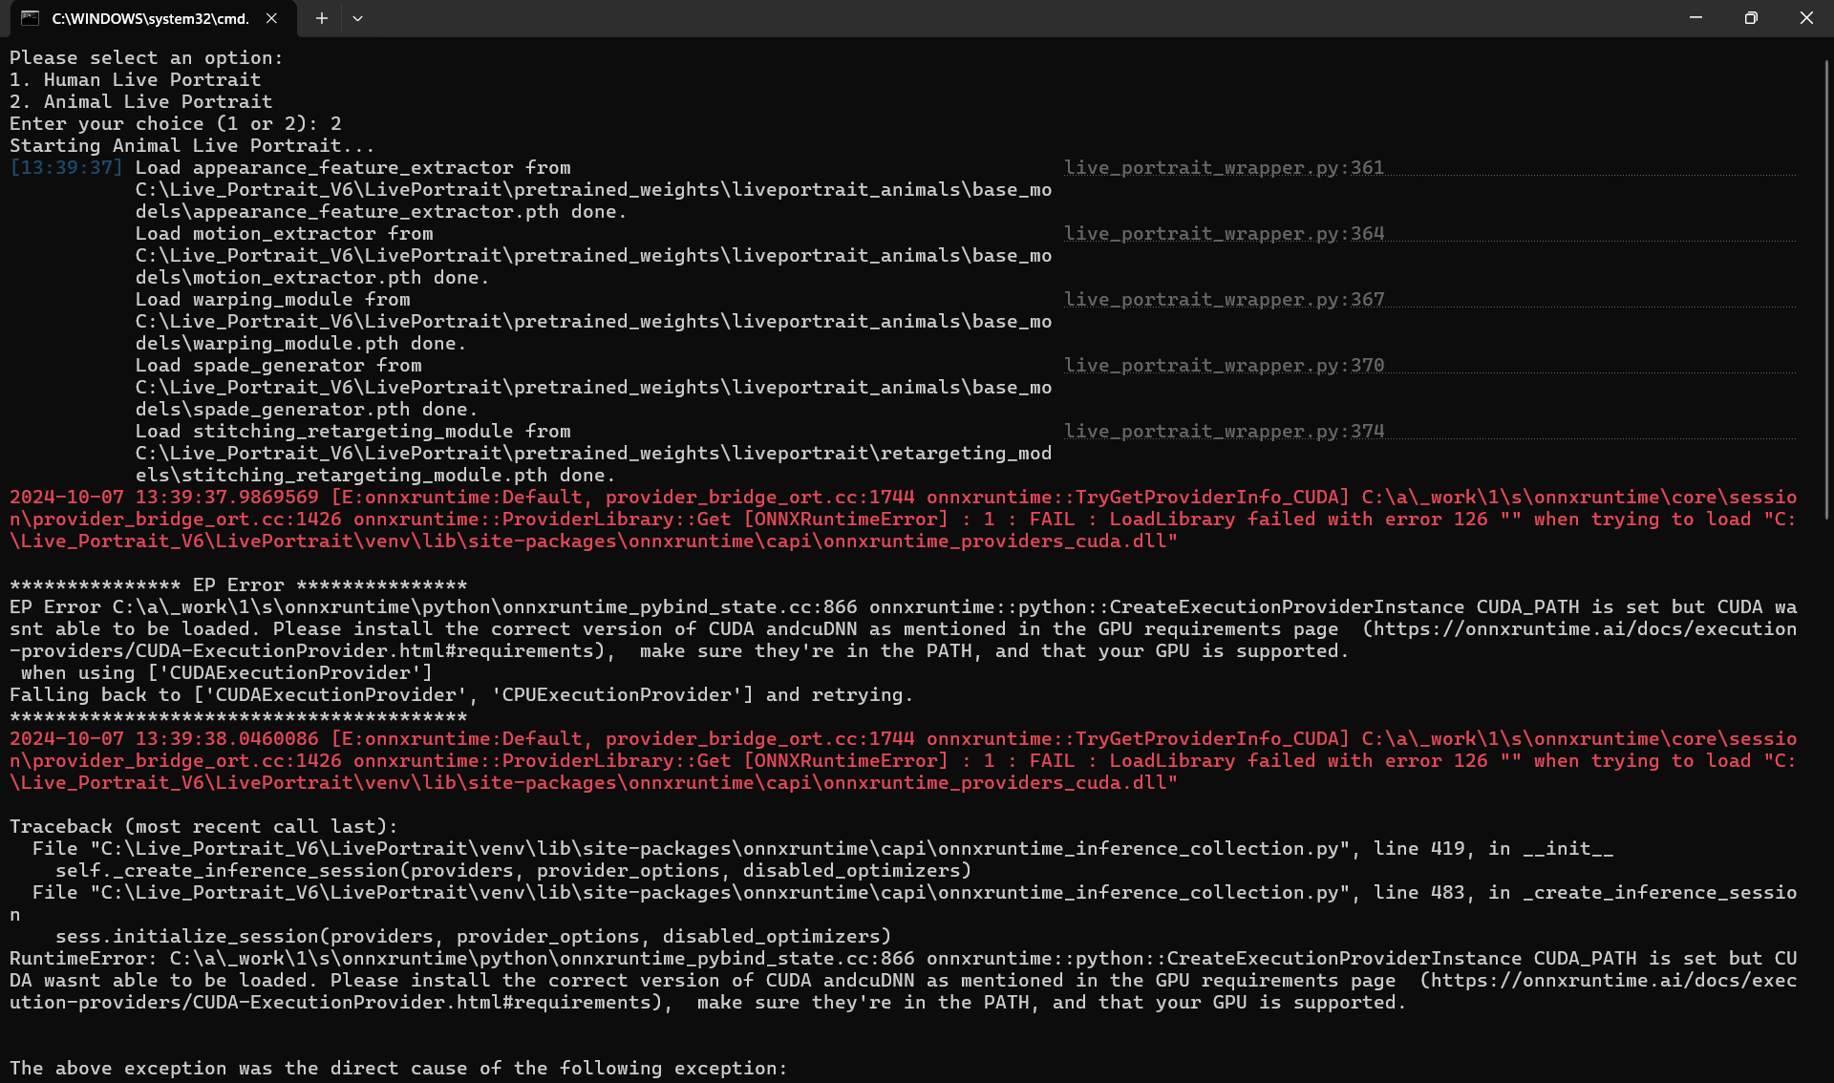The width and height of the screenshot is (1834, 1083).
Task: Expand the new tab profile dropdown
Action: click(x=357, y=18)
